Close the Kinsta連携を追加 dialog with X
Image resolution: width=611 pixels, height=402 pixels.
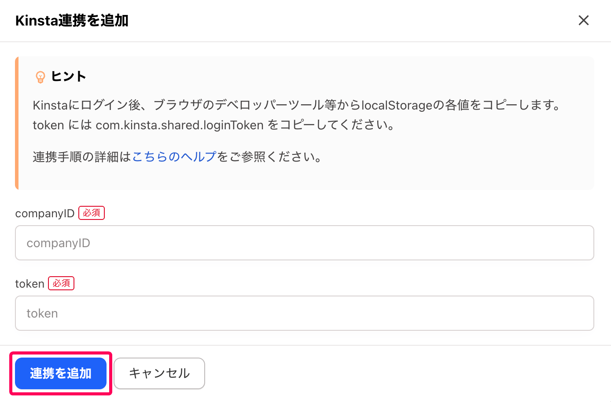click(x=583, y=20)
